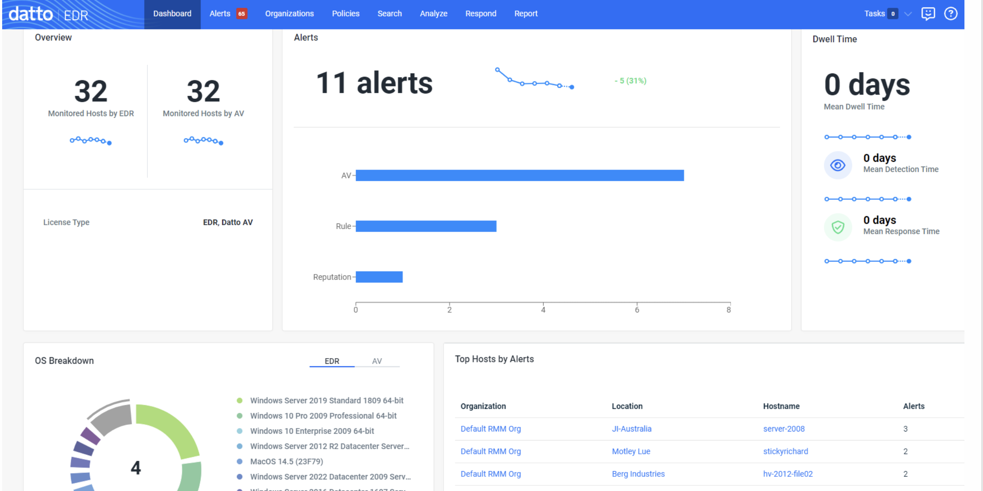
Task: Open the feedback chat icon
Action: point(928,14)
